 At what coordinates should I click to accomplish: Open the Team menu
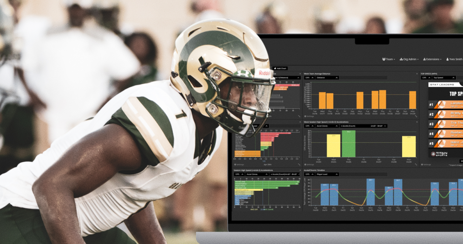click(x=389, y=59)
